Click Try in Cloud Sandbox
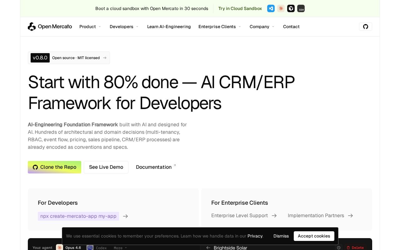 240,8
